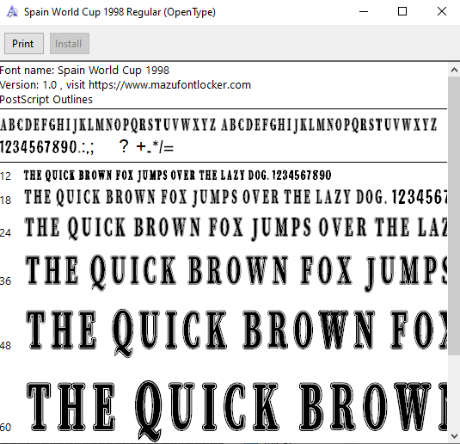Click the digits 1234567890 sample line
460x444 pixels.
(x=87, y=146)
